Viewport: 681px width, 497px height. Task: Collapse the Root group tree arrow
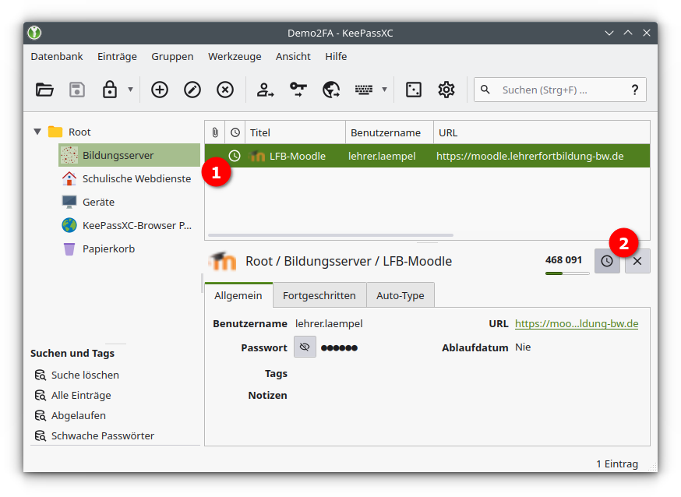(37, 132)
